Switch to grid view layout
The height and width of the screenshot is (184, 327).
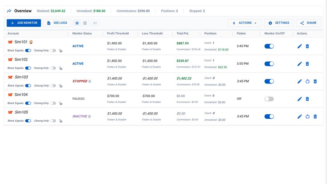tap(85, 23)
